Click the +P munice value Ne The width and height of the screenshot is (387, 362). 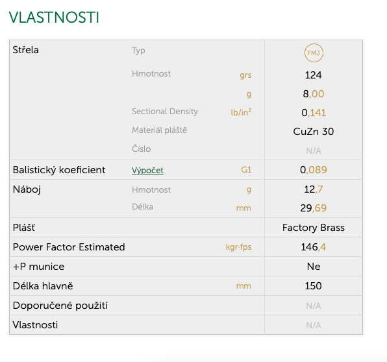tap(314, 267)
